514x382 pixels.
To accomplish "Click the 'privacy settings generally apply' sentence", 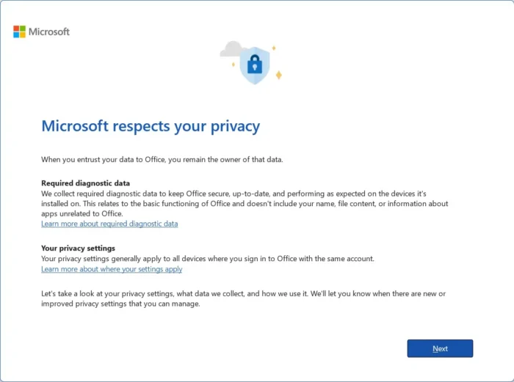I will tap(208, 258).
